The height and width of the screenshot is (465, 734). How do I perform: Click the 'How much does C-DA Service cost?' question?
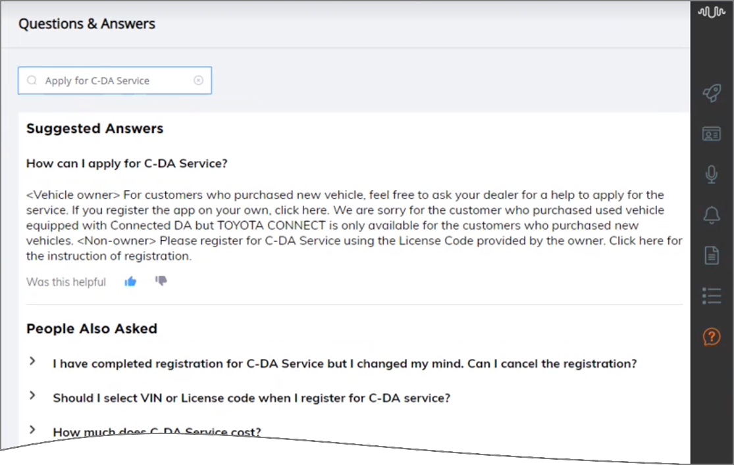pyautogui.click(x=157, y=431)
